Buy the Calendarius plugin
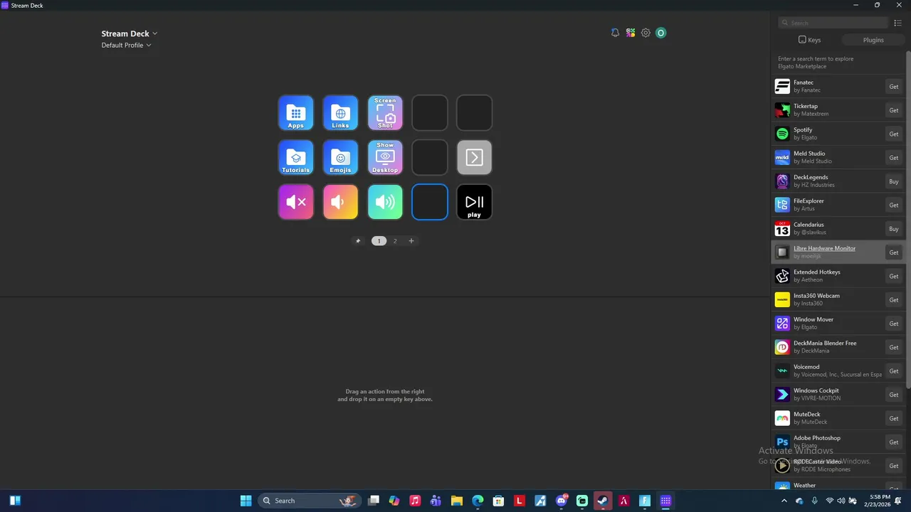This screenshot has height=512, width=911. pyautogui.click(x=894, y=229)
